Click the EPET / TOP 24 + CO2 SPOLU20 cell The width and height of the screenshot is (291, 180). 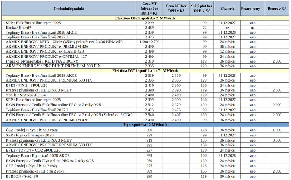click(x=33, y=150)
